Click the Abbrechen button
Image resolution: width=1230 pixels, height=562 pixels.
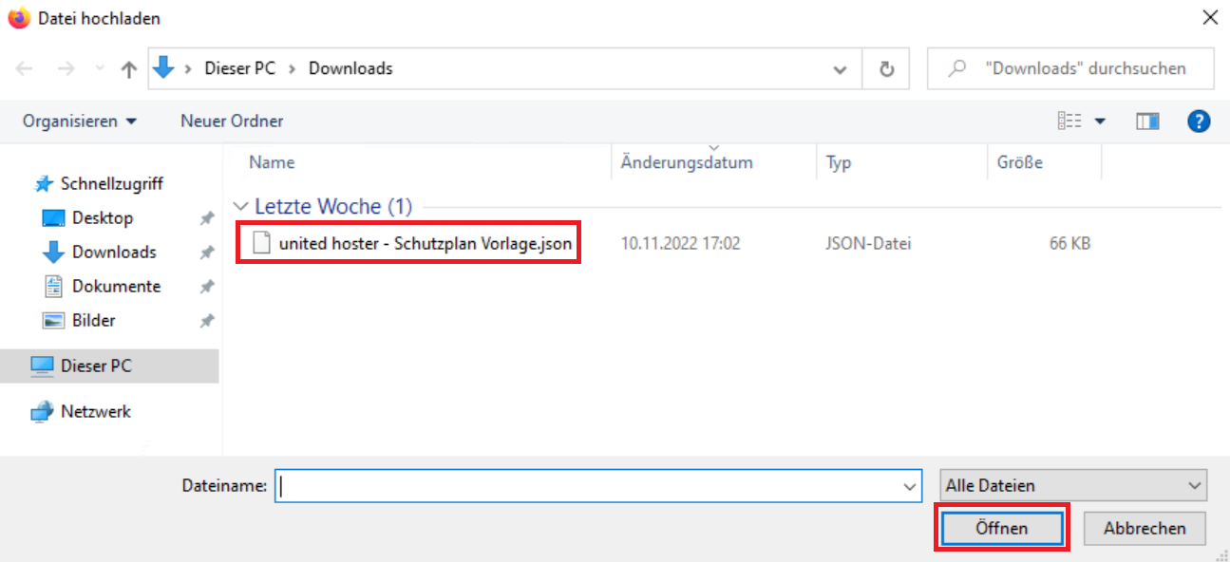(1145, 528)
